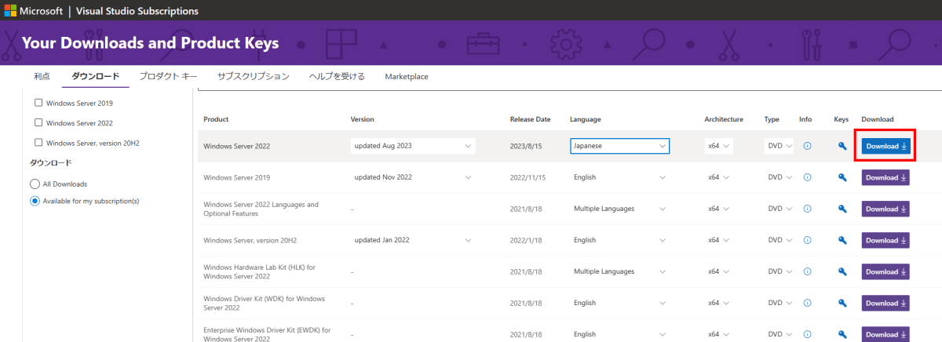Tick the Windows Server 2022 filter checkbox
The image size is (942, 342).
39,122
